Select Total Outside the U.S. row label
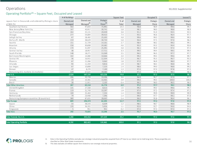The height and width of the screenshot is (148, 197). coord(15,117)
